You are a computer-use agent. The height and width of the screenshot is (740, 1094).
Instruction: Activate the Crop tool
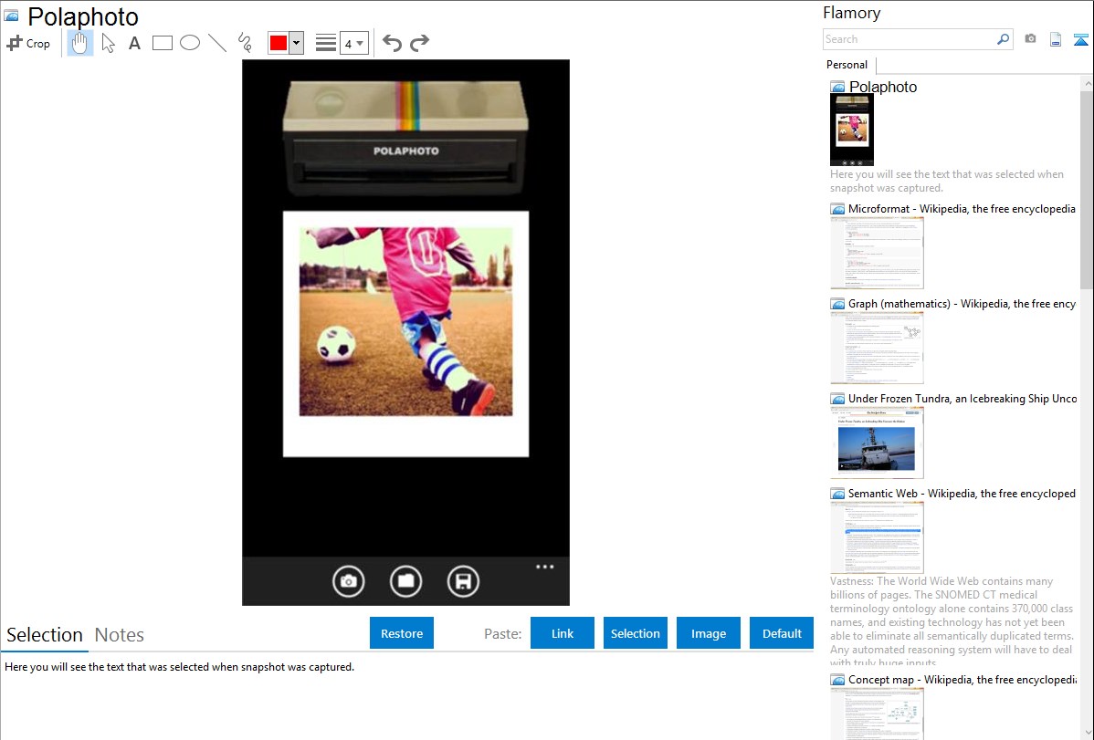click(28, 43)
